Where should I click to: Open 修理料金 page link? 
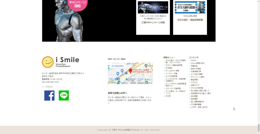(194, 66)
